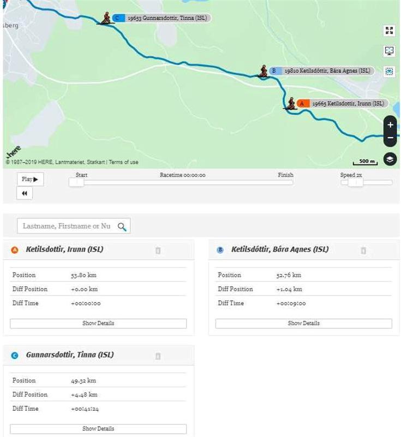The width and height of the screenshot is (401, 437).
Task: Click the monitor view map icon
Action: pos(389,51)
